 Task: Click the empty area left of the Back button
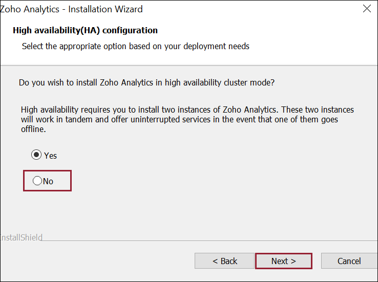pyautogui.click(x=102, y=261)
